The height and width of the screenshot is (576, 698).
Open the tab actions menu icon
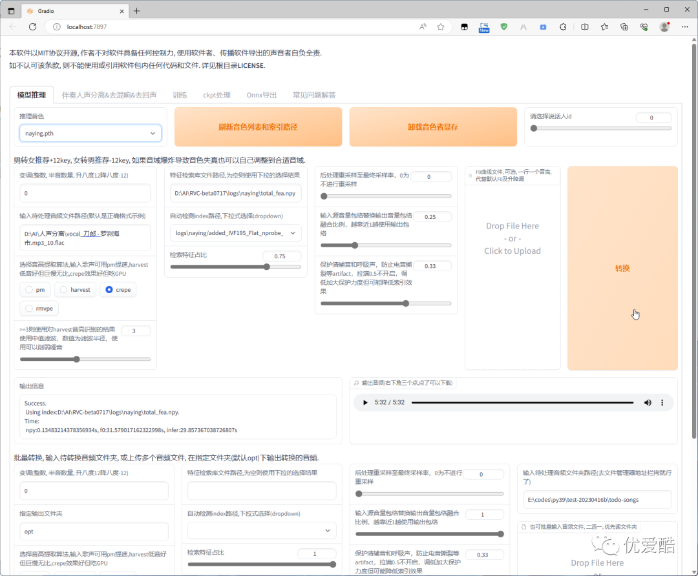(x=11, y=11)
